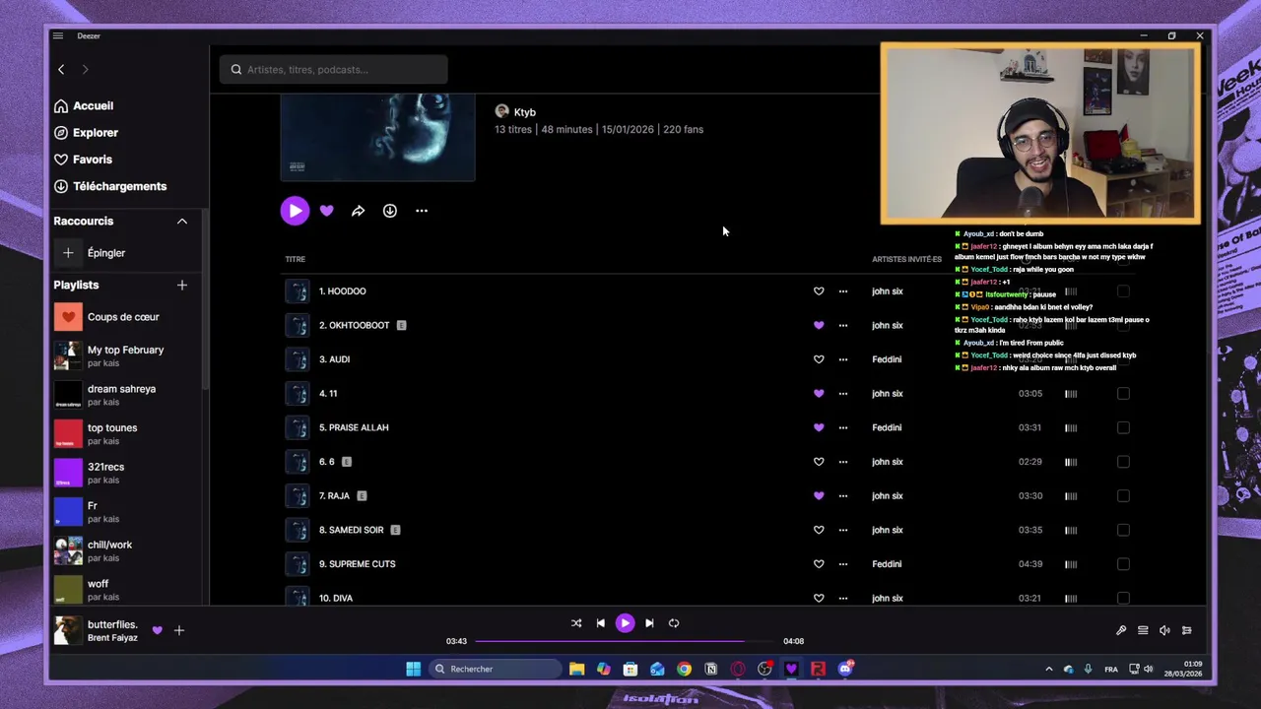Open options menu for AUDI track
The width and height of the screenshot is (1261, 709).
[843, 359]
